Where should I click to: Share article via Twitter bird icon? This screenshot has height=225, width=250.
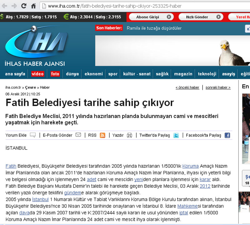click(176, 135)
